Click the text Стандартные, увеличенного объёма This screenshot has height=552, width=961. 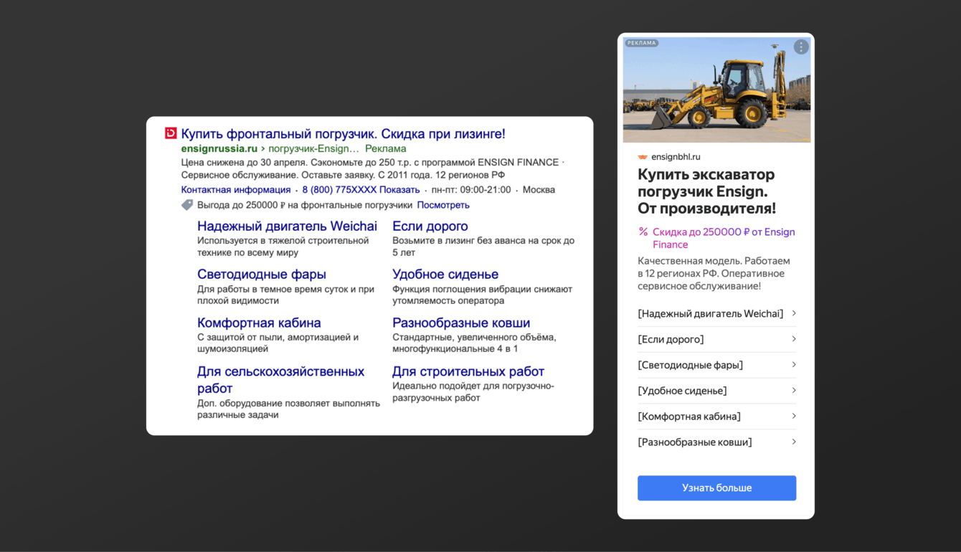474,343
